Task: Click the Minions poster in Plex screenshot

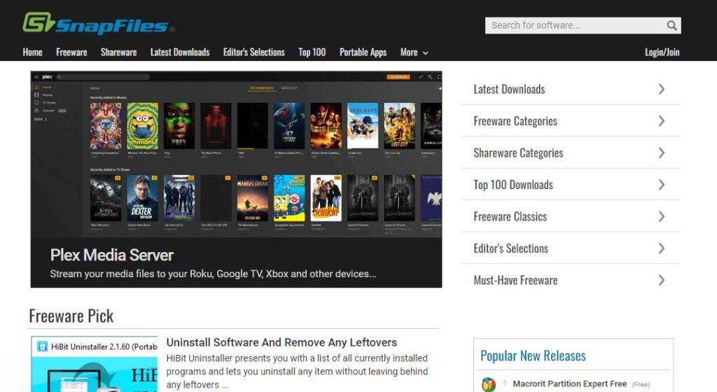Action: click(142, 125)
